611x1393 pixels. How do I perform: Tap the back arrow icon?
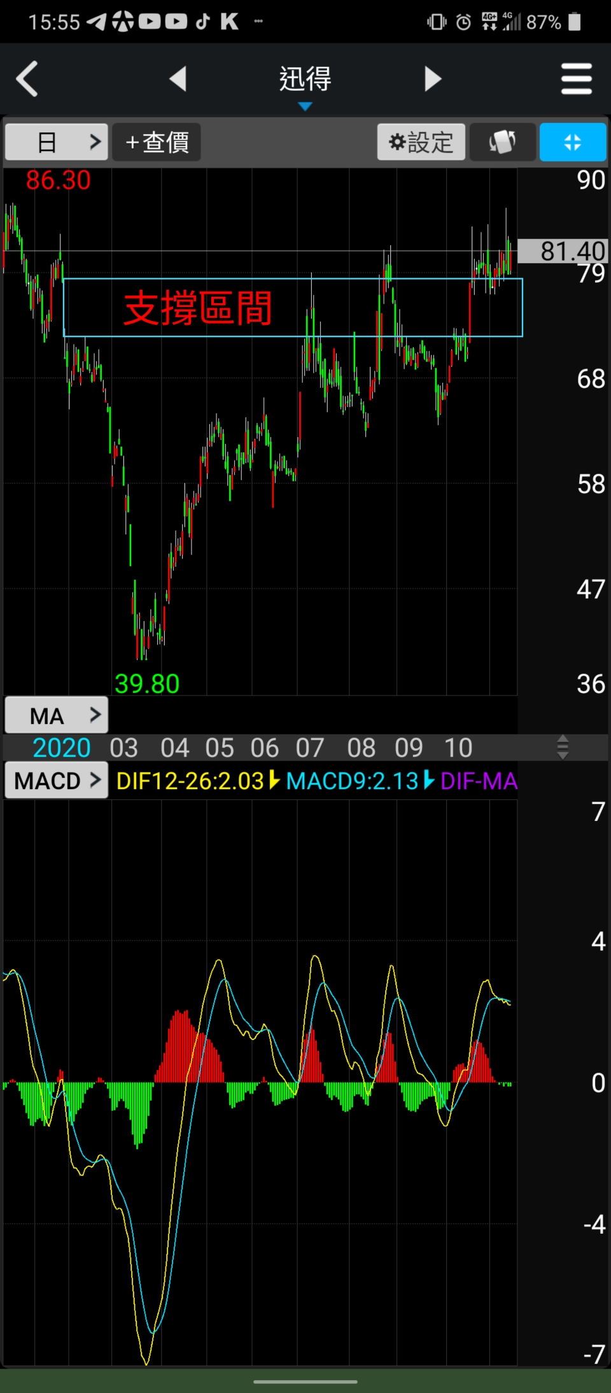(27, 79)
